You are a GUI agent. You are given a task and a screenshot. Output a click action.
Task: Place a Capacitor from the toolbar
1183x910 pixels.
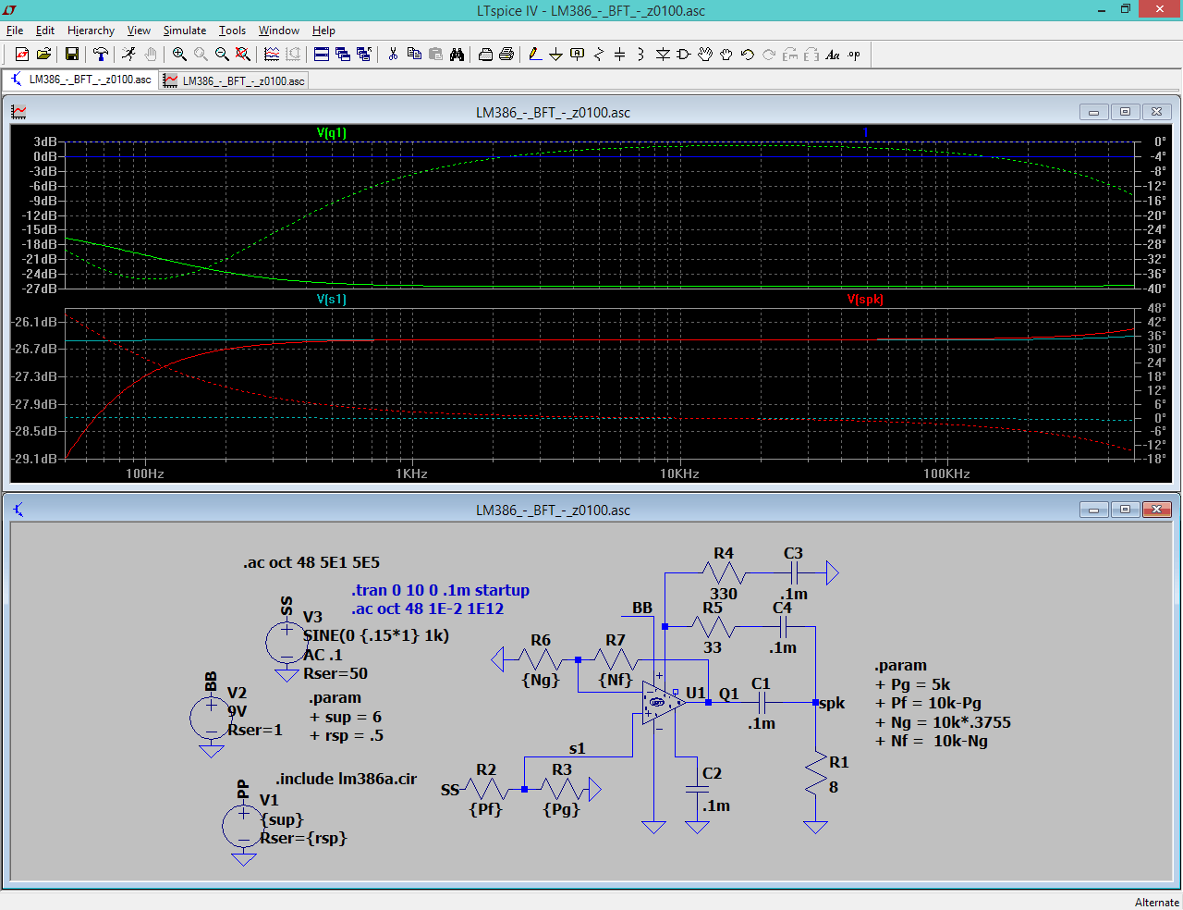coord(620,55)
